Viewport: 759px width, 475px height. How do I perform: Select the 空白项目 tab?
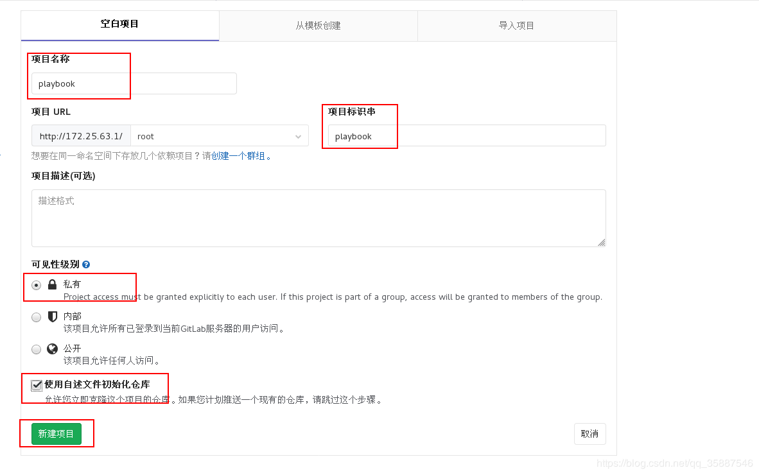point(119,26)
